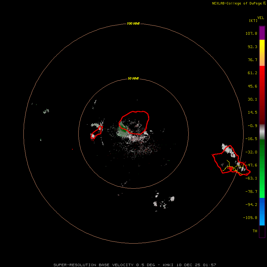Pick the red segment of the velocity scale

pyautogui.click(x=262, y=95)
